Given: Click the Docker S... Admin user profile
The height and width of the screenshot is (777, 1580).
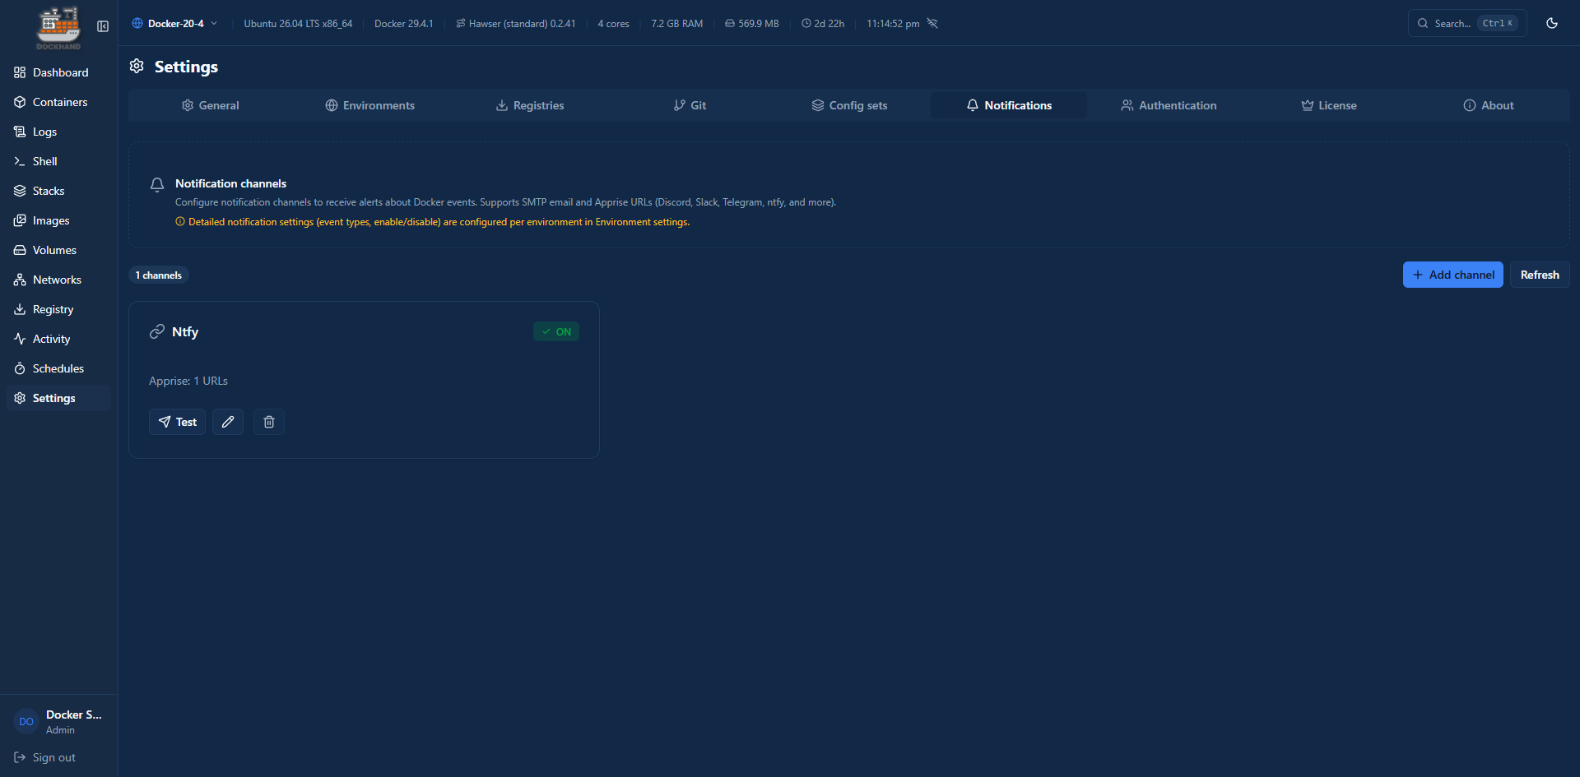Looking at the screenshot, I should (58, 721).
